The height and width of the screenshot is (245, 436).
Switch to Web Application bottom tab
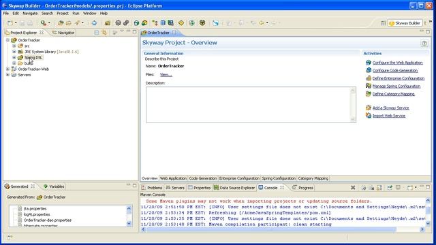(173, 178)
